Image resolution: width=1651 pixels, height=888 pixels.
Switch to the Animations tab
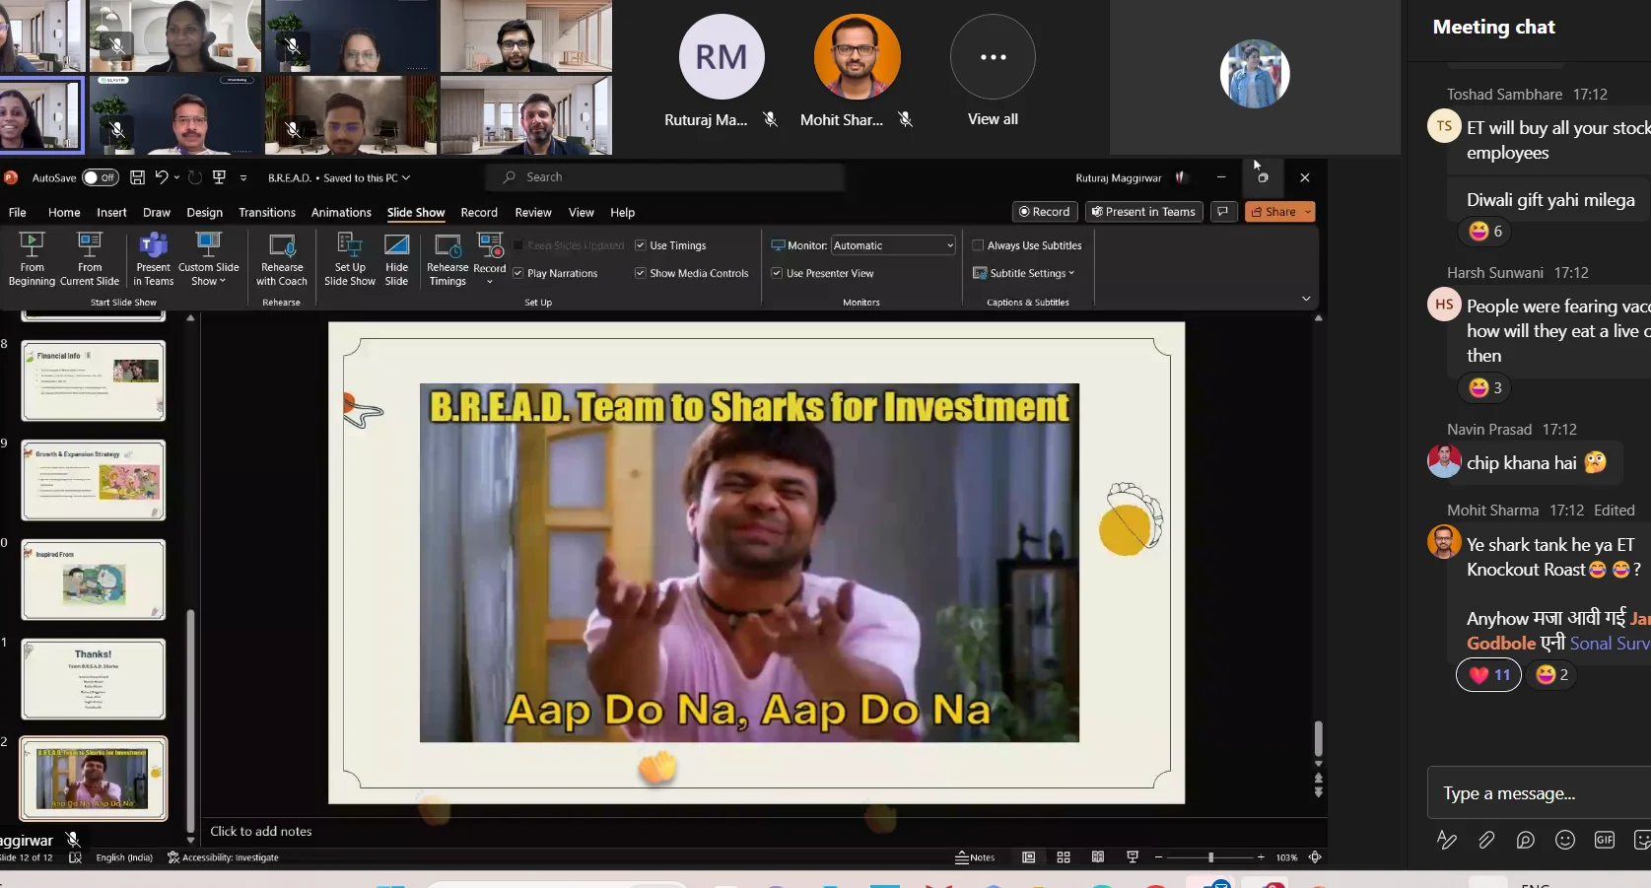coord(341,212)
